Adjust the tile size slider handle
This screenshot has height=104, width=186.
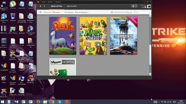coord(128,12)
